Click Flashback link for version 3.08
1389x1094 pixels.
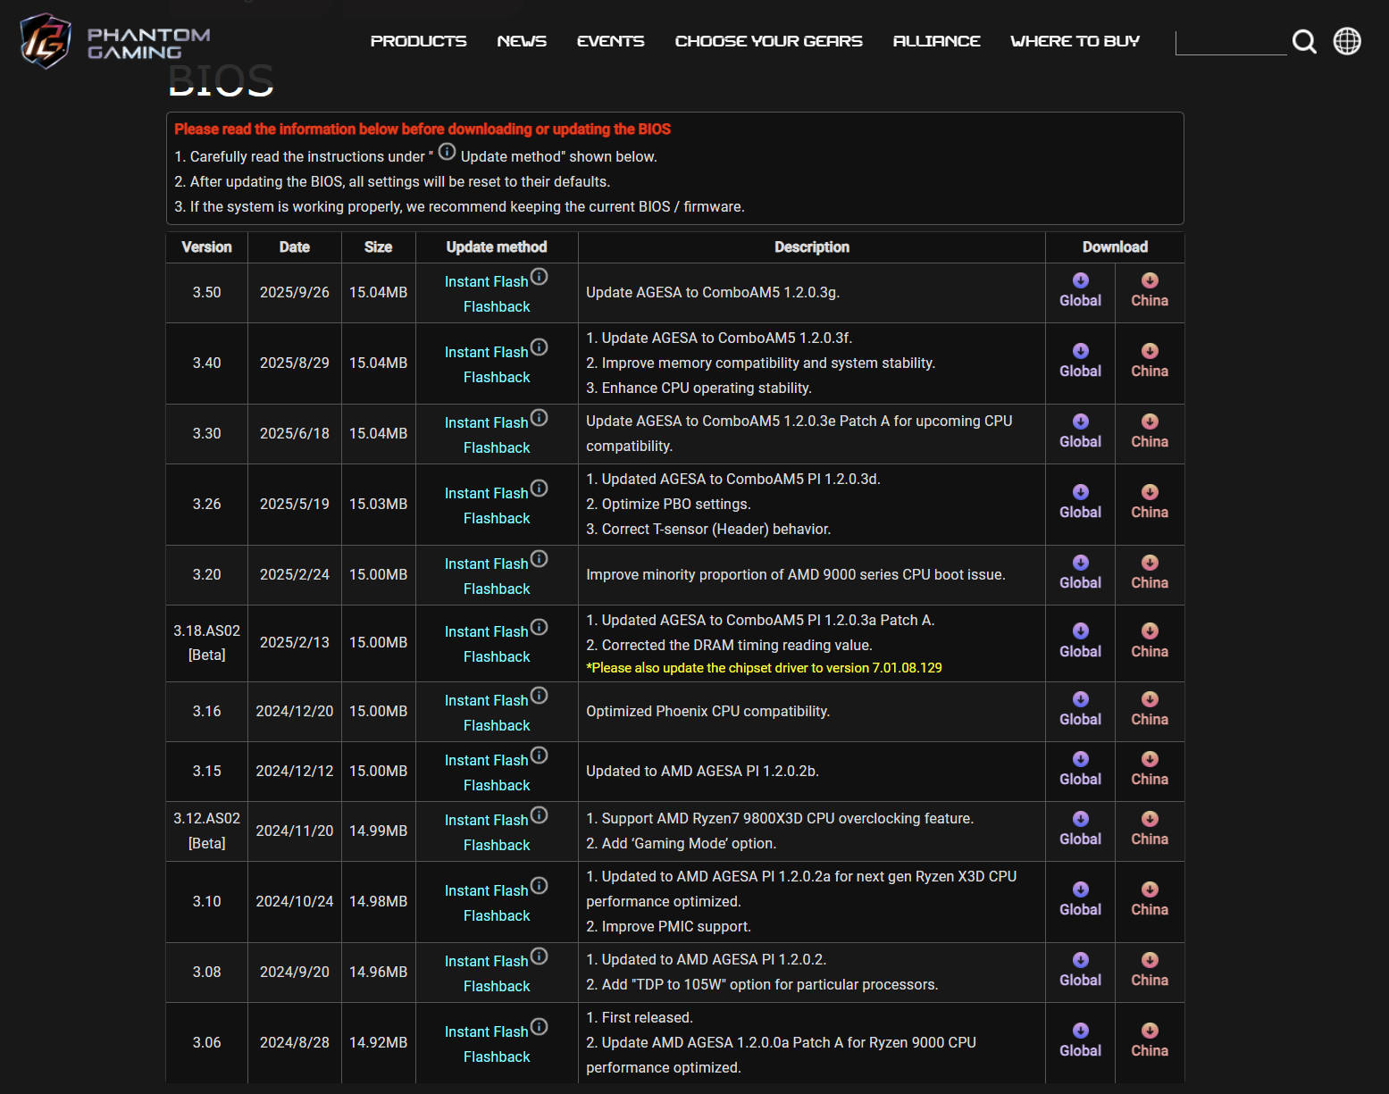click(497, 986)
